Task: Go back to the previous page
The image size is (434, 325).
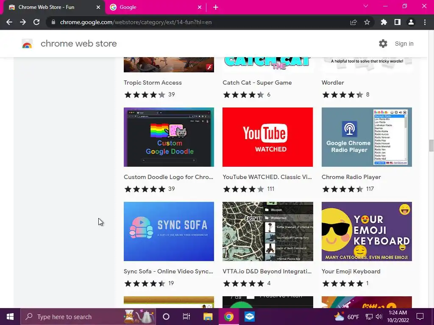Action: pyautogui.click(x=9, y=22)
